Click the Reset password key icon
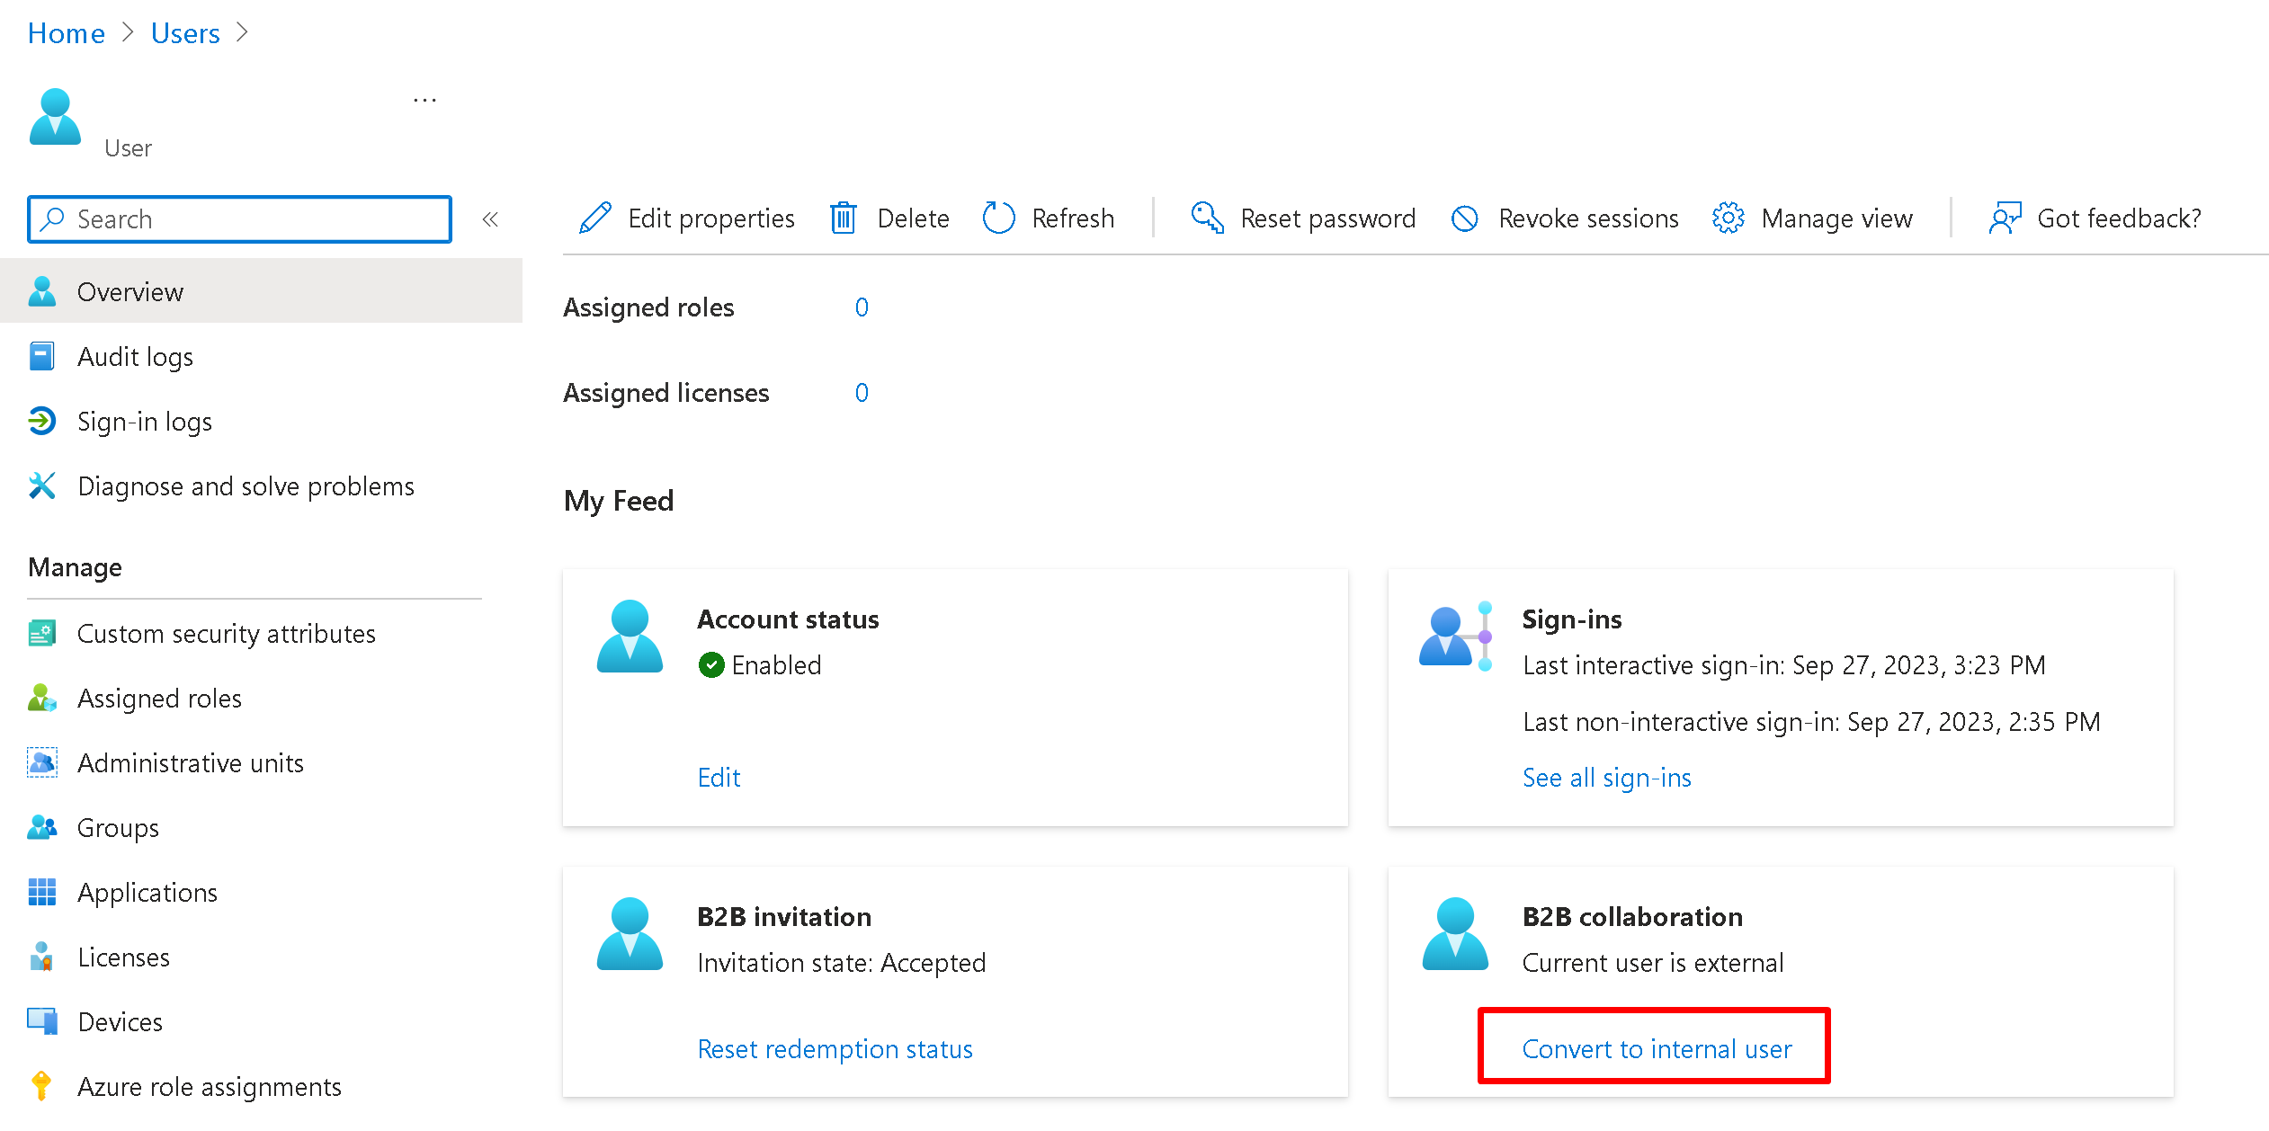 [1207, 218]
